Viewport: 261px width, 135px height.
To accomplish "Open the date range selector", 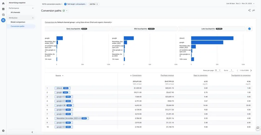I will [x=240, y=4].
